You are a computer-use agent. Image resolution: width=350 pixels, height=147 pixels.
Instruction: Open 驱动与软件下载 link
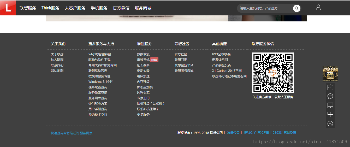99,60
